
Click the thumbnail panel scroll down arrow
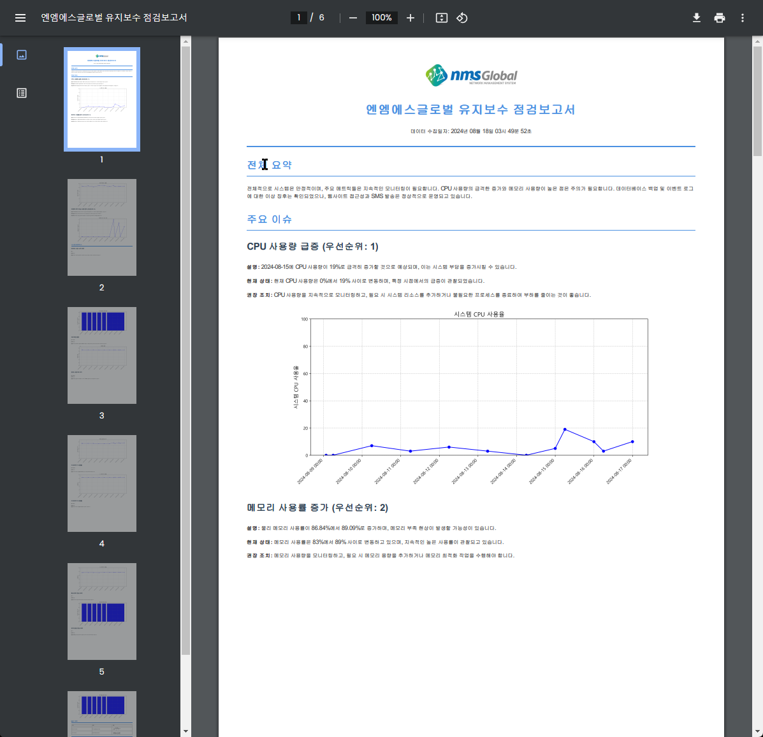pyautogui.click(x=186, y=731)
